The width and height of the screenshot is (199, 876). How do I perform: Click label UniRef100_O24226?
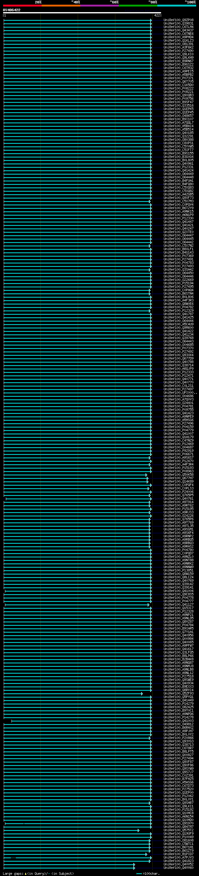(x=178, y=516)
